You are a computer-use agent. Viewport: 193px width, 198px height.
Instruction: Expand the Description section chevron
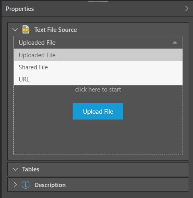15,185
